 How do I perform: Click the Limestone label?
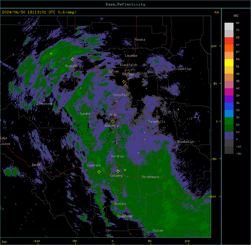point(45,104)
